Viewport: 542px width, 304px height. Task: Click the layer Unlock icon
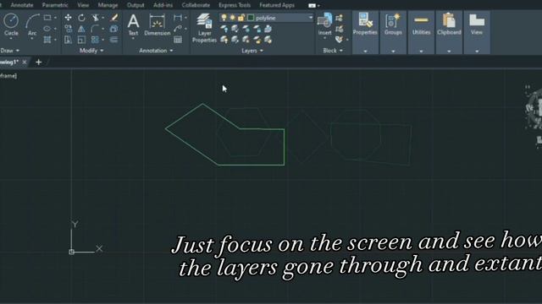click(257, 40)
